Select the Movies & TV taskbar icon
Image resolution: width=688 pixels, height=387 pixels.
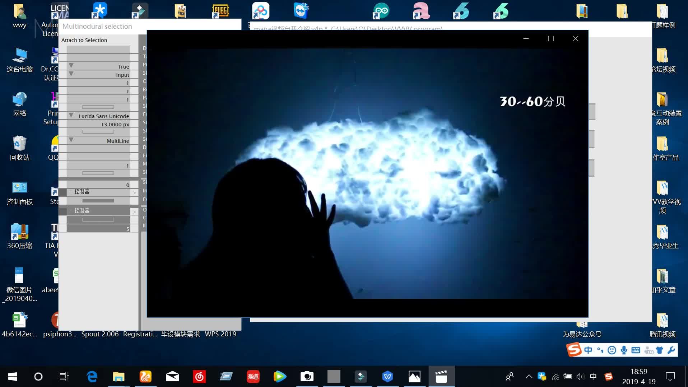click(441, 377)
